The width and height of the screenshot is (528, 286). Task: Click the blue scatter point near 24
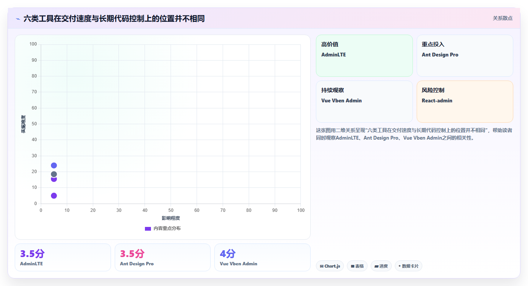pyautogui.click(x=54, y=166)
